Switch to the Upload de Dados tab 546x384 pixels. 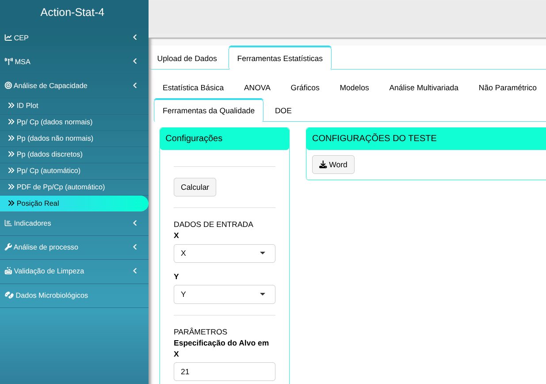187,58
